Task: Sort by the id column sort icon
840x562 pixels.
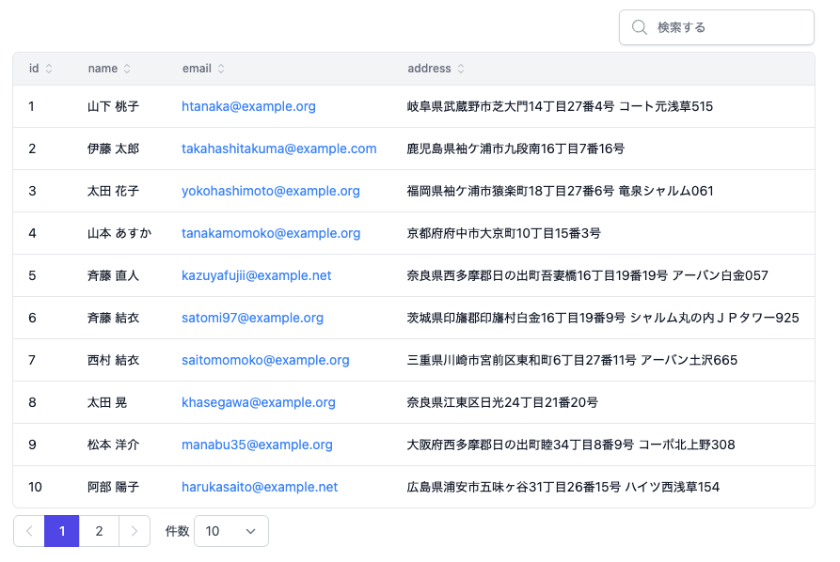Action: coord(49,69)
